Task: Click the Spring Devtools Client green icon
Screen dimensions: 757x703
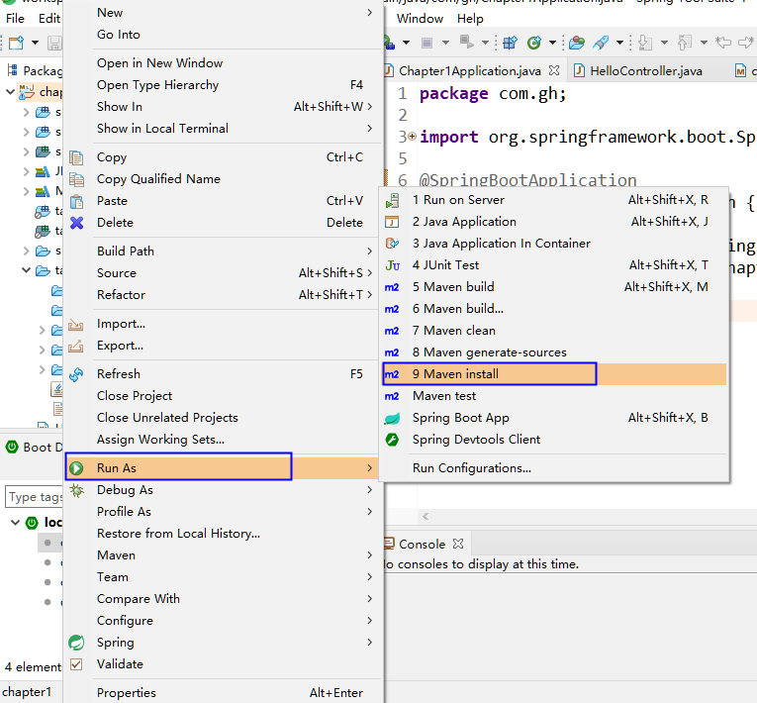Action: pyautogui.click(x=392, y=440)
